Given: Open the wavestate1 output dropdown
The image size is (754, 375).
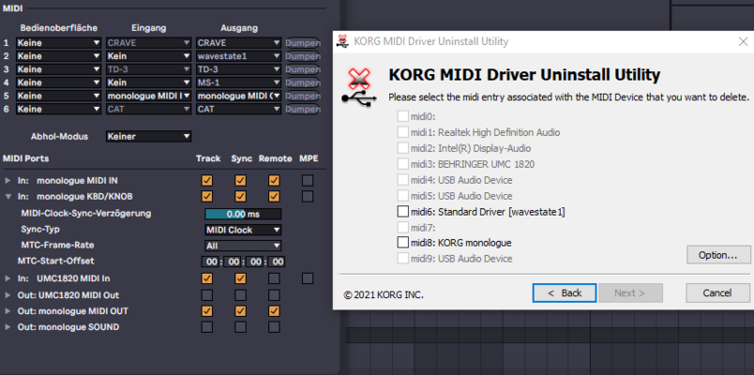Looking at the screenshot, I should click(x=238, y=56).
